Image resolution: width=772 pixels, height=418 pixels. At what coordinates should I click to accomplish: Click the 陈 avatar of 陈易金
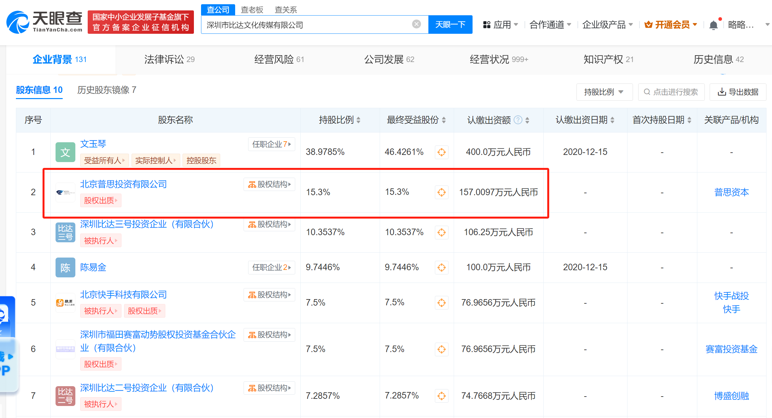click(x=65, y=267)
